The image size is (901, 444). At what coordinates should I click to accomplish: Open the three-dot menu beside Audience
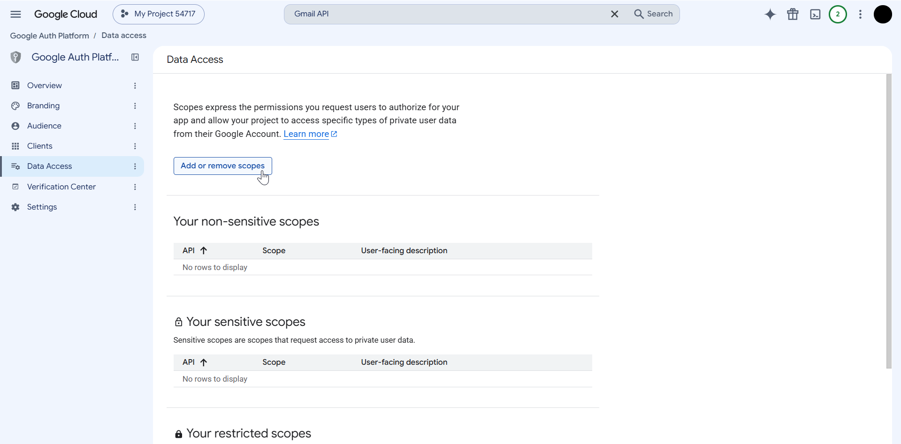(135, 126)
